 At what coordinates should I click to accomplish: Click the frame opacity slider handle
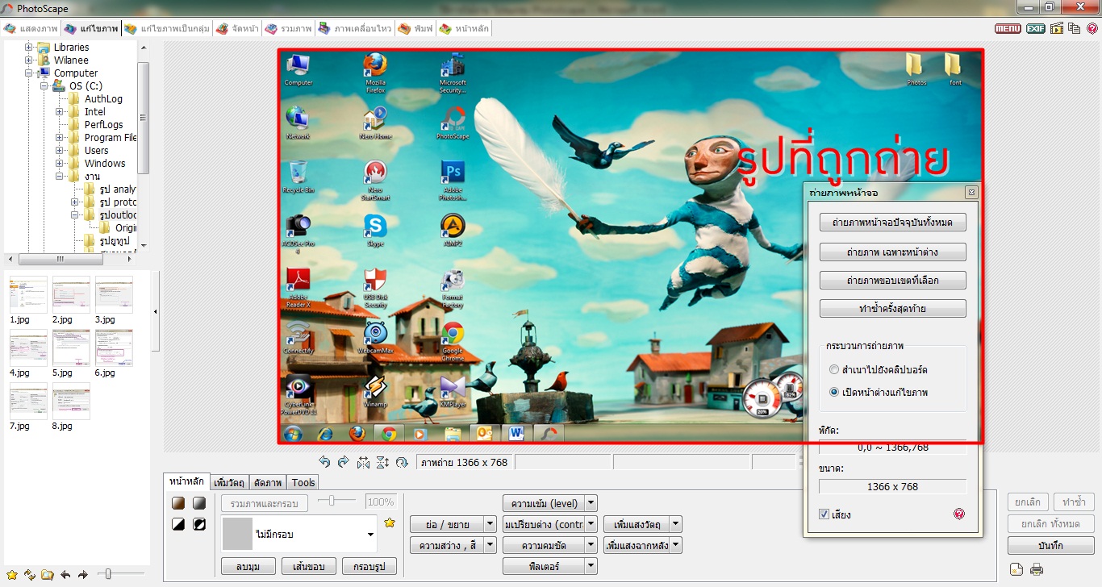coord(332,501)
